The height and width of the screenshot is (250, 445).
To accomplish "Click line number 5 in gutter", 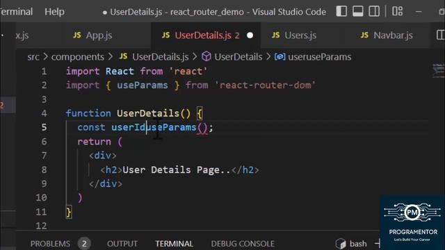I will point(44,127).
